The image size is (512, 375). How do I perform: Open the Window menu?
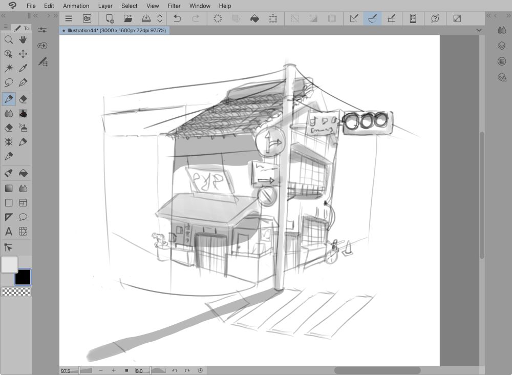pos(200,6)
